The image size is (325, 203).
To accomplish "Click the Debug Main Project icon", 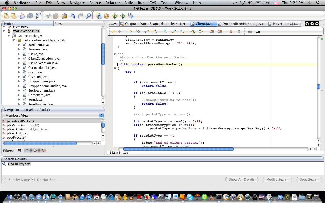I will (x=123, y=16).
